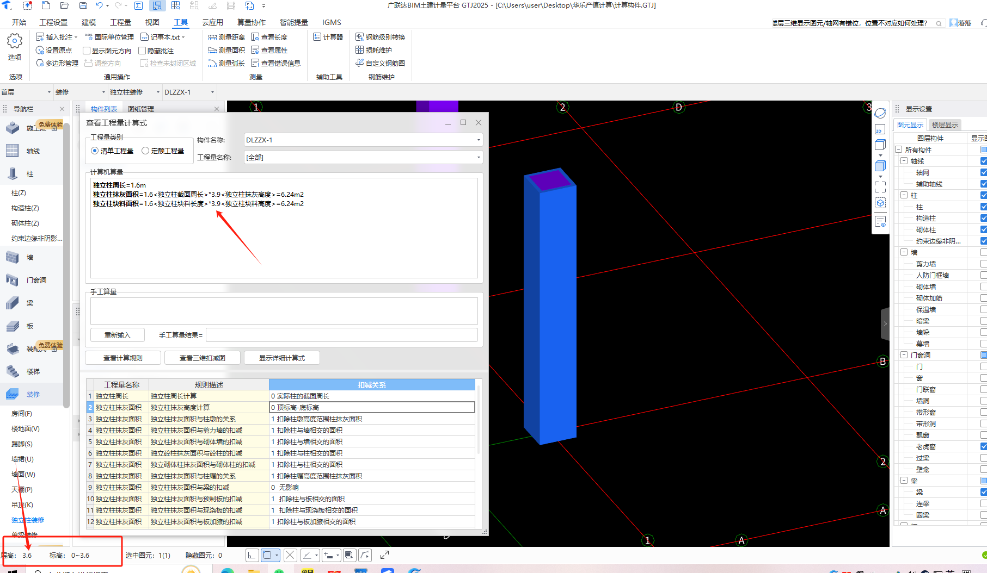Select 墙面(W) in navigation list
Image resolution: width=987 pixels, height=573 pixels.
(23, 474)
